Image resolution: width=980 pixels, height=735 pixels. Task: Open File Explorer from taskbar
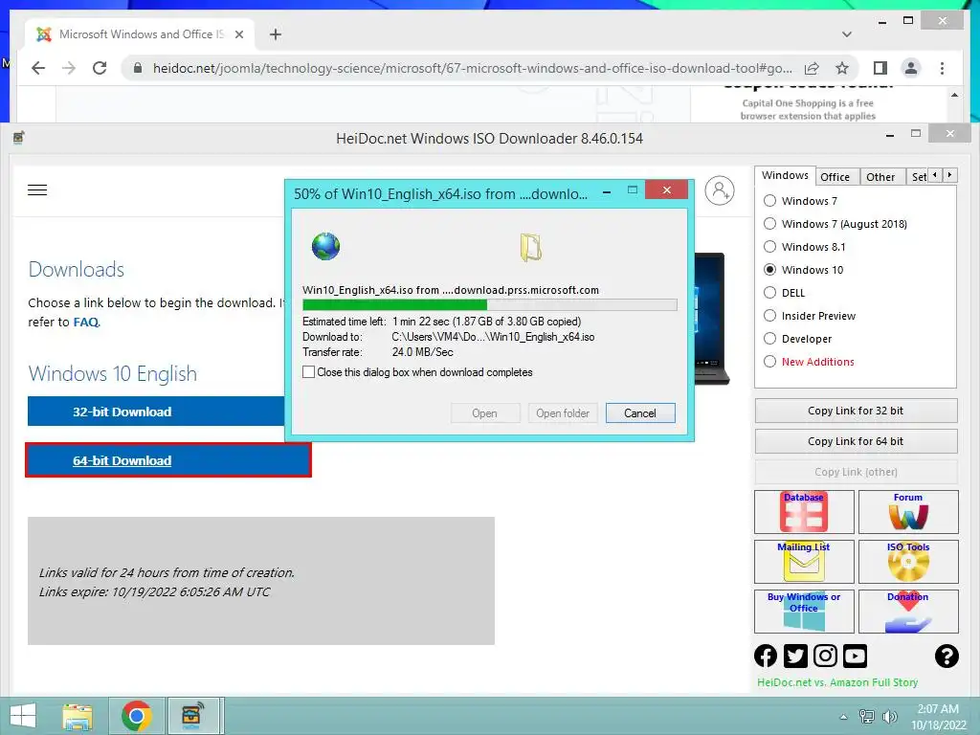78,716
